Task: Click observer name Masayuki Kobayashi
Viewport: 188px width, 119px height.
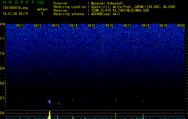Action: (107, 3)
